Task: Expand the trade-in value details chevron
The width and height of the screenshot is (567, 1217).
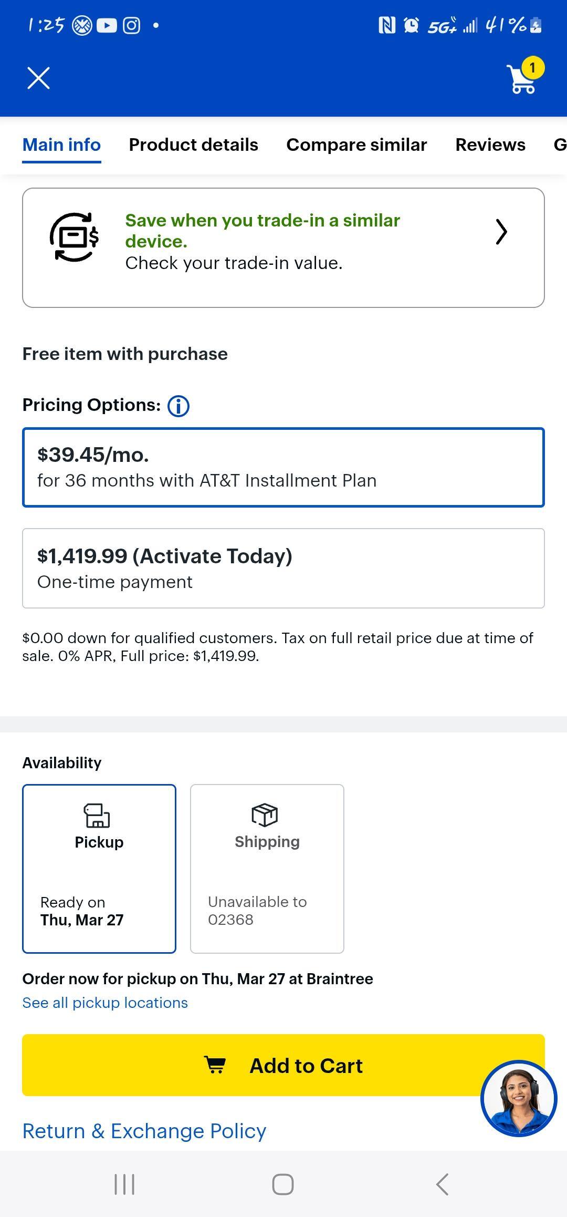Action: pyautogui.click(x=500, y=232)
